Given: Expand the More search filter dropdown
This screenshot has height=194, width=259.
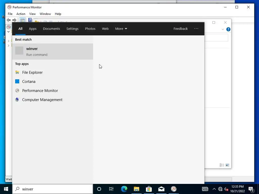Looking at the screenshot, I should 121,29.
